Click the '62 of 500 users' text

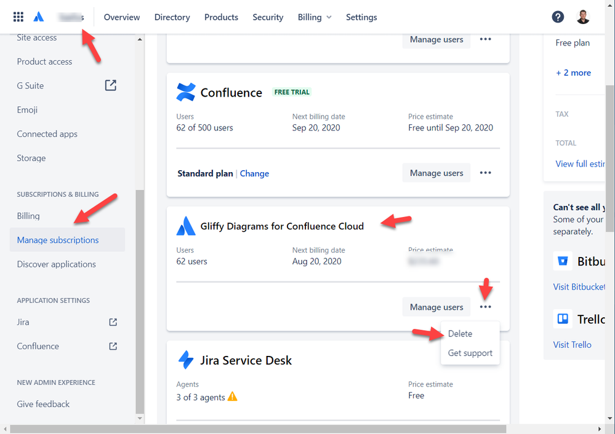click(204, 128)
